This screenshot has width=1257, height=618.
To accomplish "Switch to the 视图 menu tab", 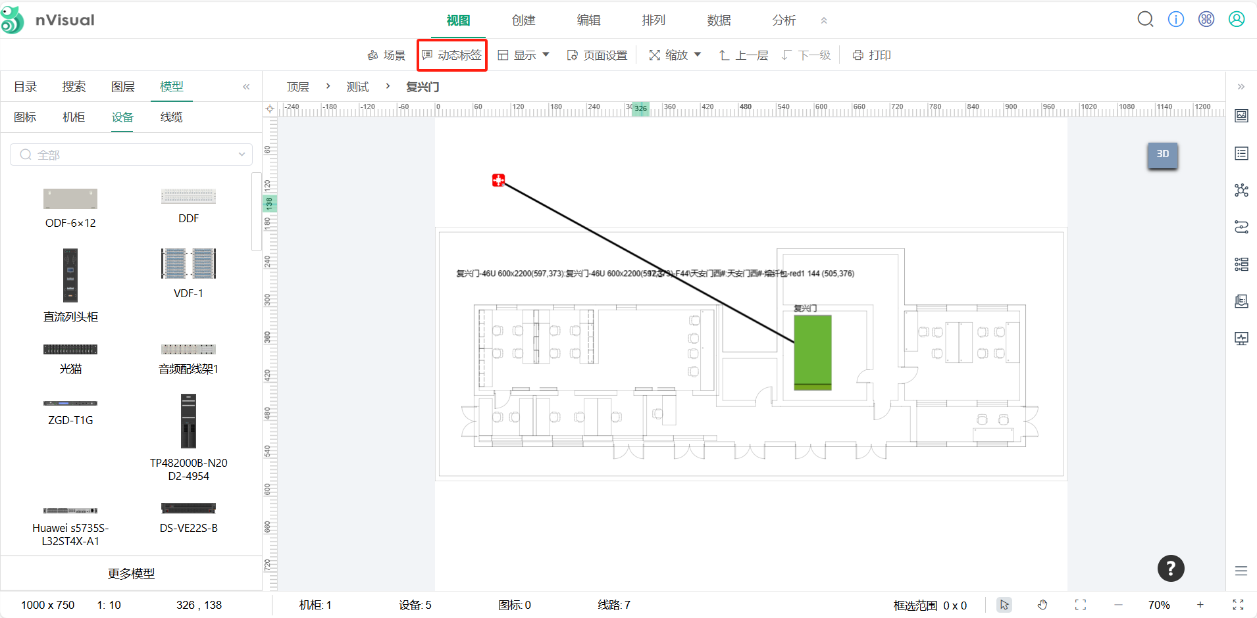I will click(458, 20).
